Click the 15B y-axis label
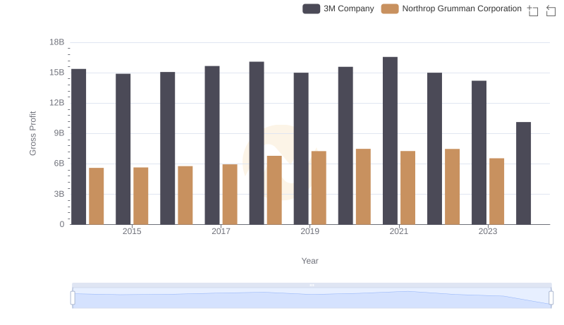564x325 pixels. 57,73
